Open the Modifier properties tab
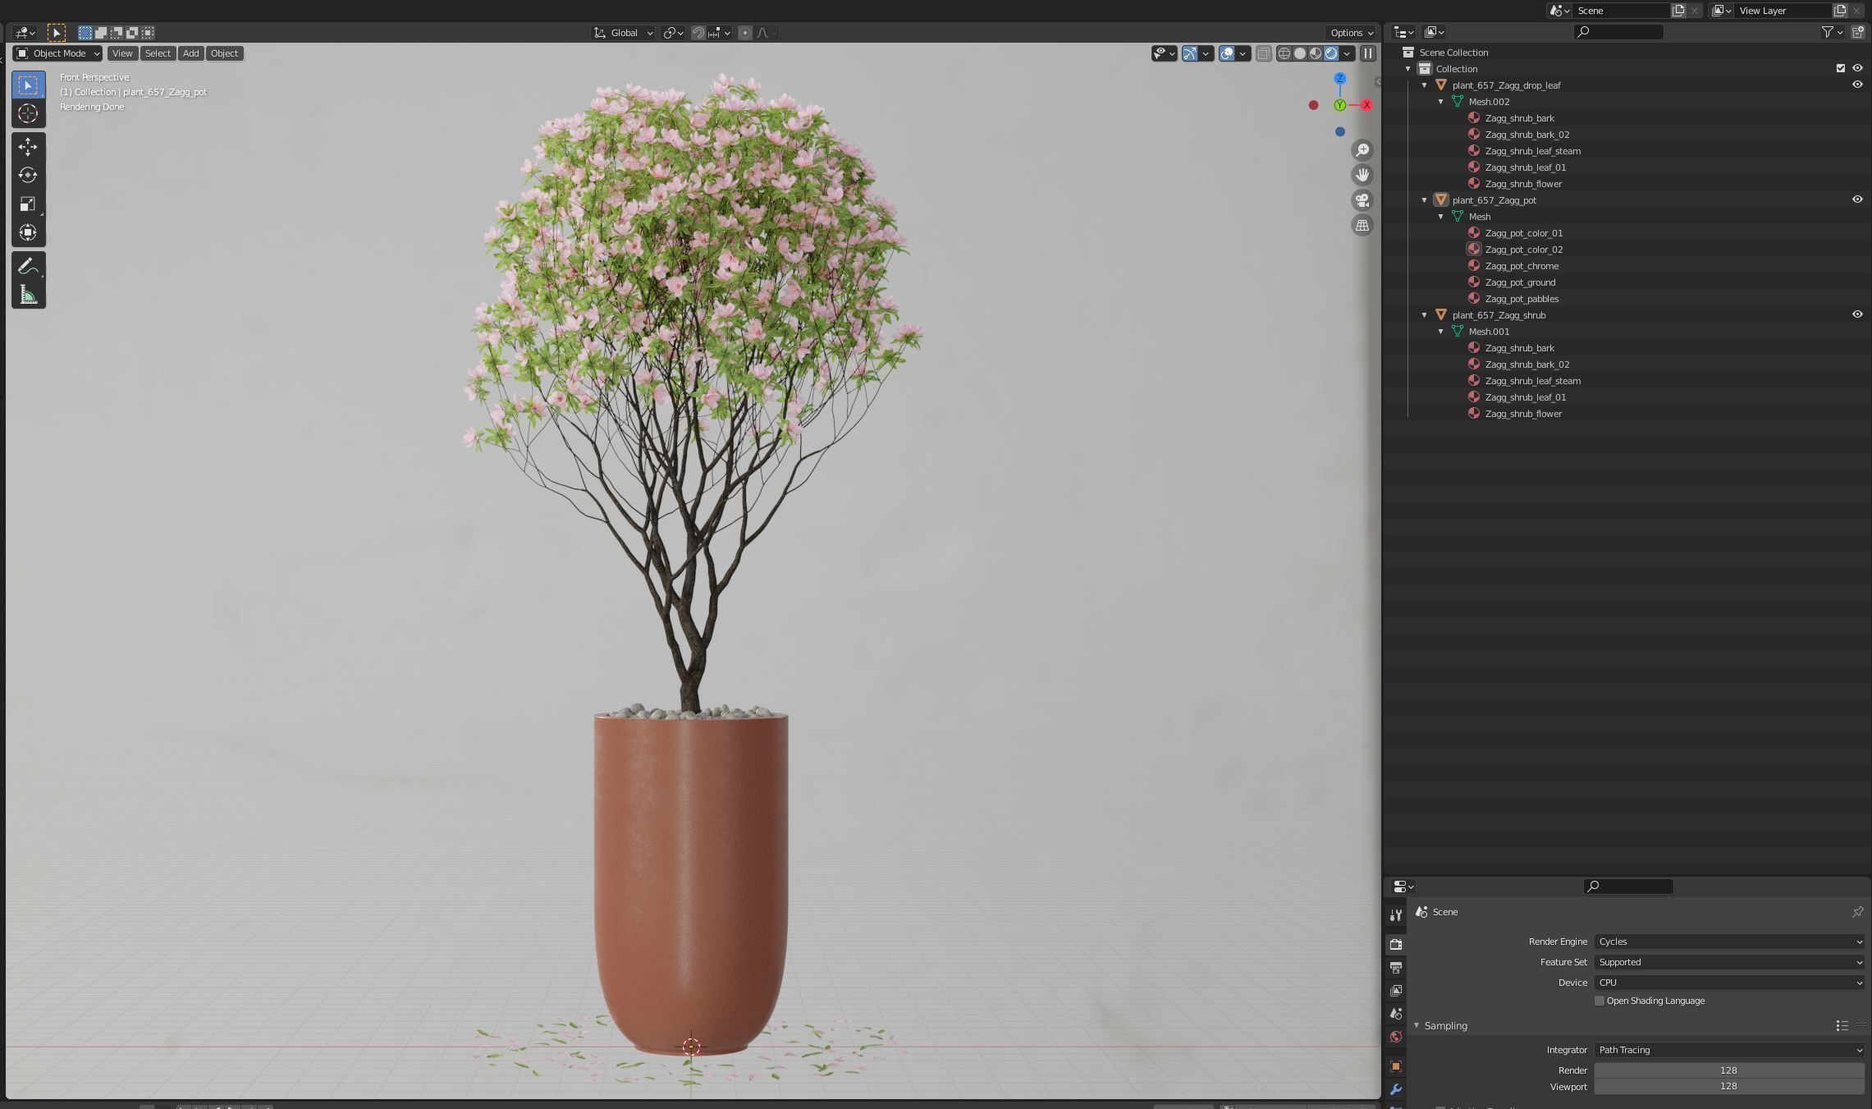Screen dimensions: 1872x1109 pyautogui.click(x=1396, y=1089)
